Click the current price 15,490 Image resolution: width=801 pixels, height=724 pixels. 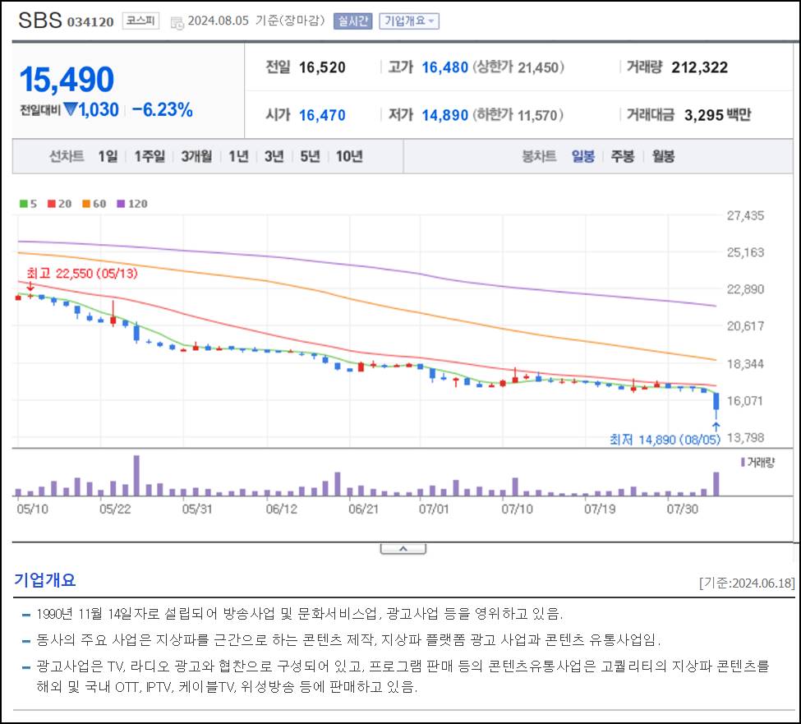(x=67, y=80)
